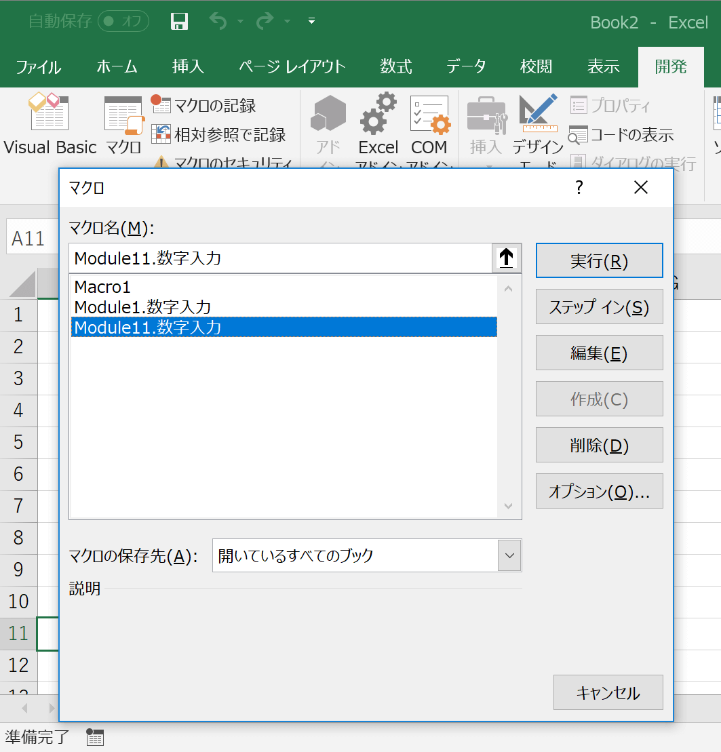This screenshot has height=752, width=721.
Task: Click the macro recording icon in status bar
Action: [x=95, y=737]
